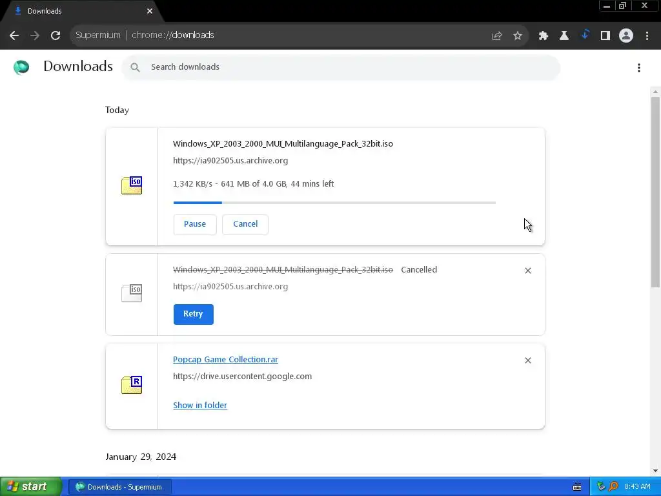The height and width of the screenshot is (496, 661).
Task: Open the profile avatar icon
Action: pyautogui.click(x=626, y=36)
